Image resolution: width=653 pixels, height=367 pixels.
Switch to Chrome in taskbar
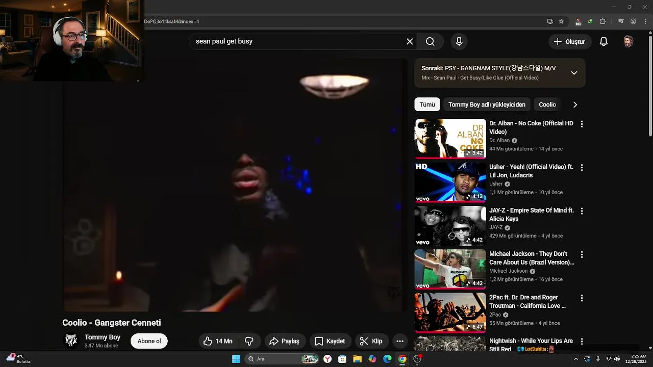(x=403, y=359)
